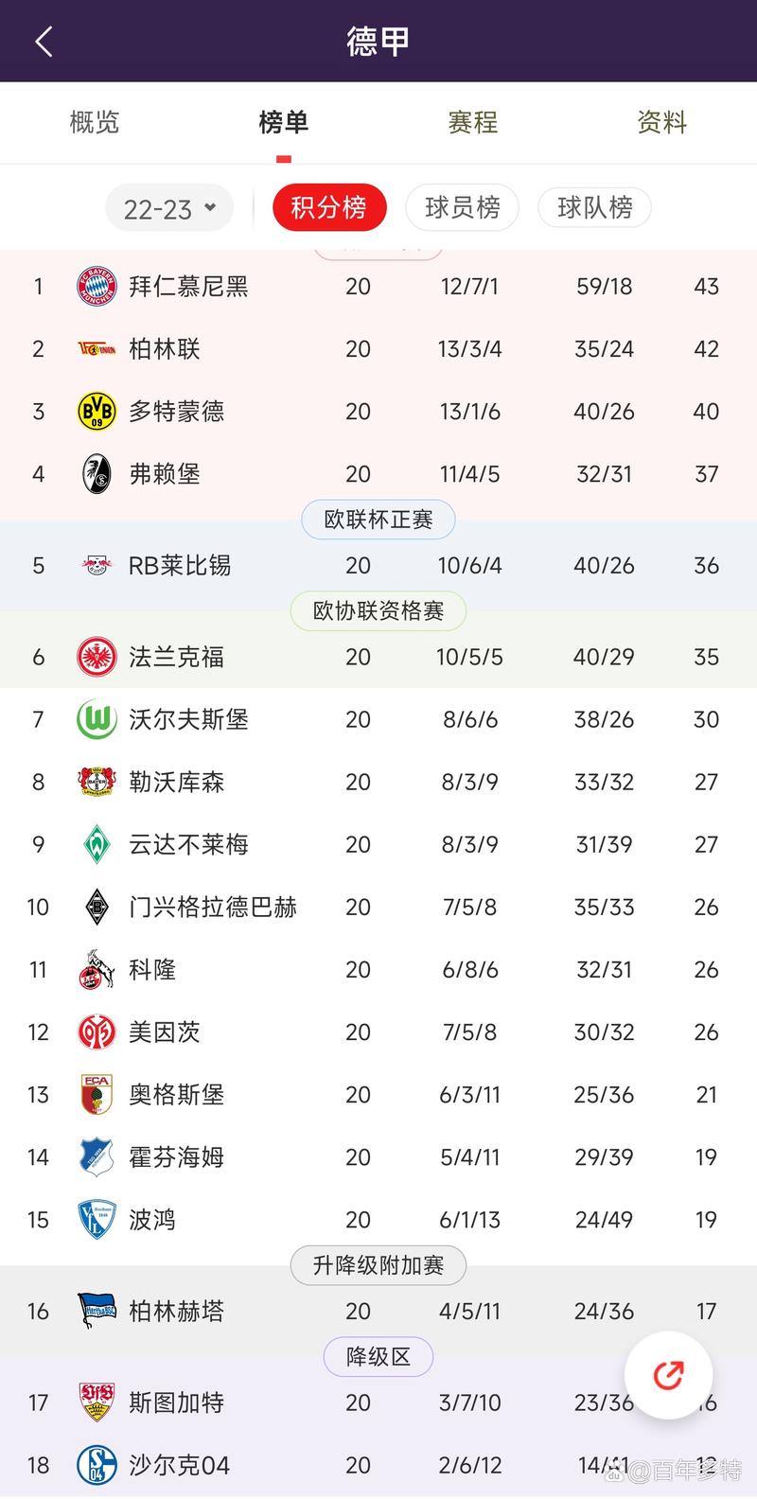The image size is (757, 1499).
Task: Switch to the 球队榜 team rankings
Action: [x=594, y=207]
